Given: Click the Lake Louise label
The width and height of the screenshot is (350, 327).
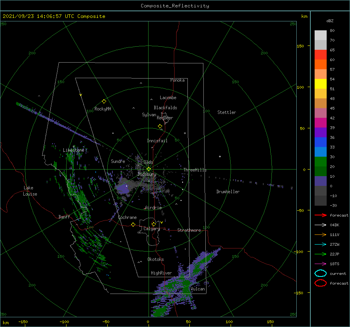Looking at the screenshot, I should click(x=30, y=191).
